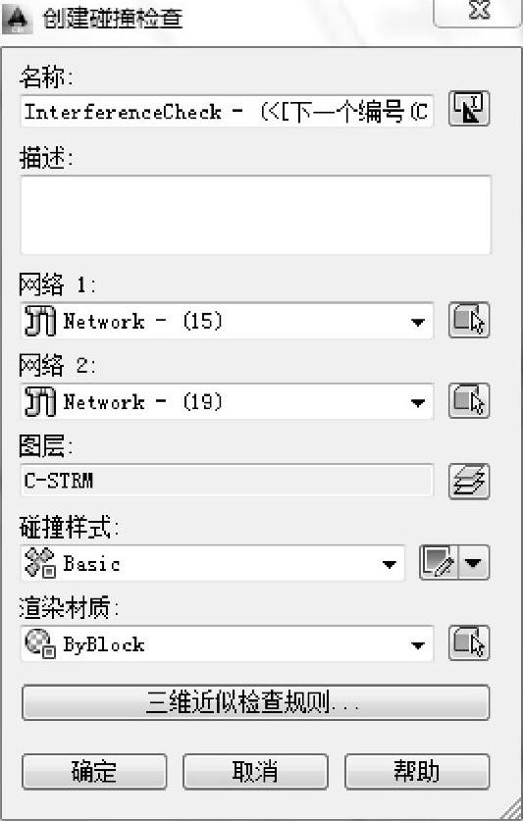Click into the 描述 description text box
Viewport: 523px width, 821px height.
point(256,215)
